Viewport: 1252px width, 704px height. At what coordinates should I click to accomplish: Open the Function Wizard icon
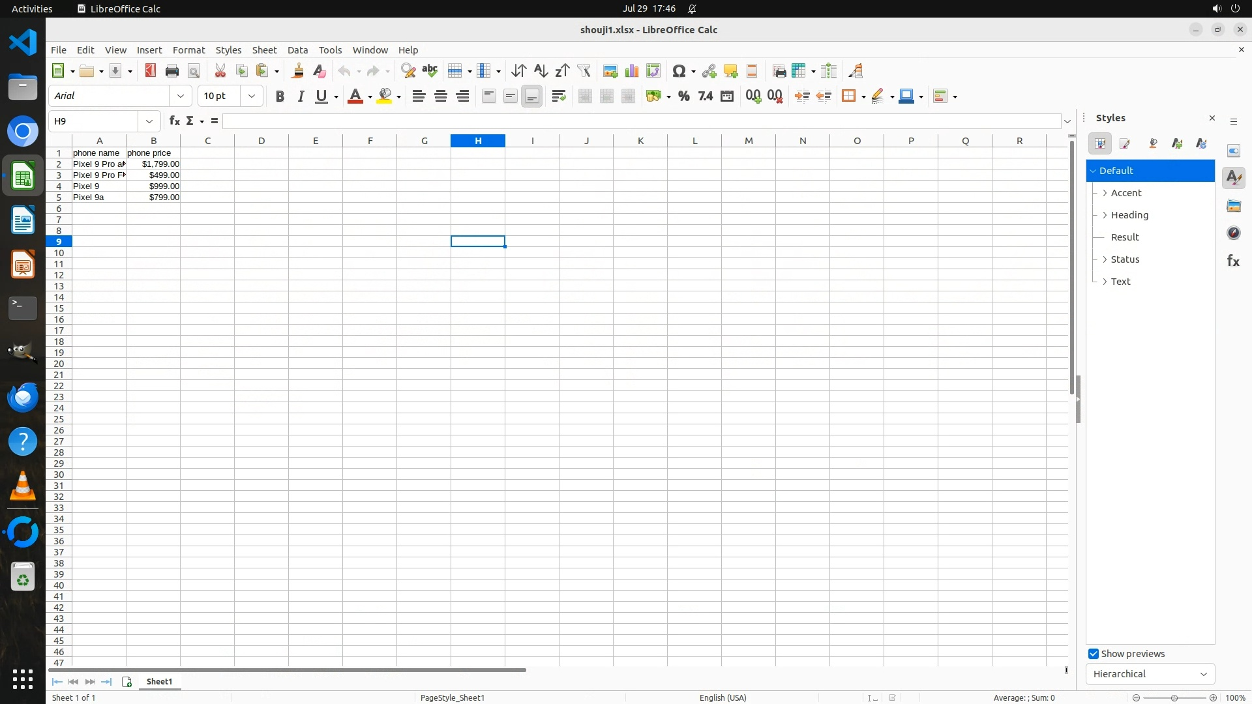(x=174, y=121)
